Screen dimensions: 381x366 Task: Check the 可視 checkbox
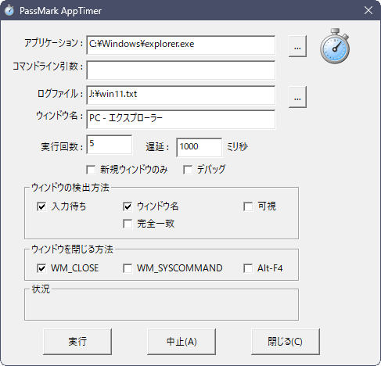pos(248,206)
